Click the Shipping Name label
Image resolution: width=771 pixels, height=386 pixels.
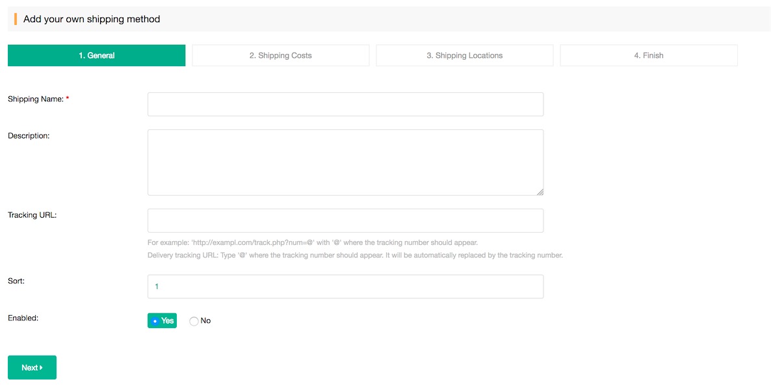35,99
